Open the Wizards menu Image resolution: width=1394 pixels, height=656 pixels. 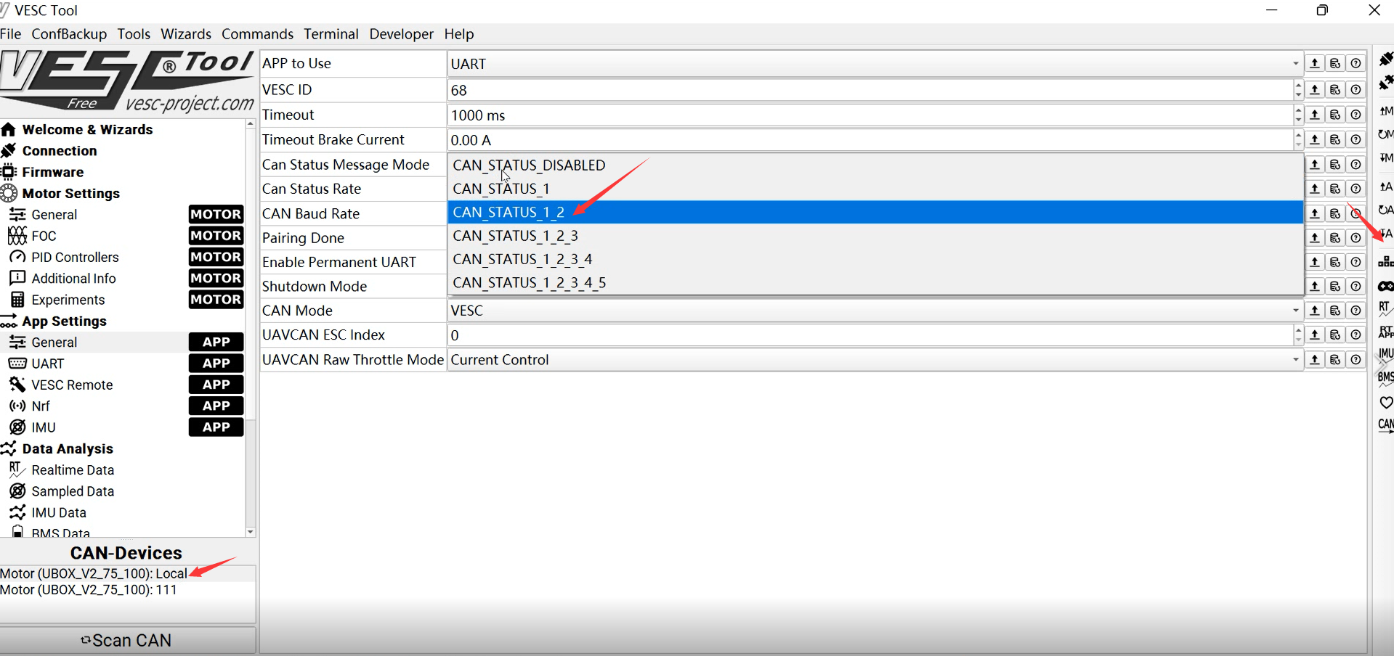[x=185, y=34]
